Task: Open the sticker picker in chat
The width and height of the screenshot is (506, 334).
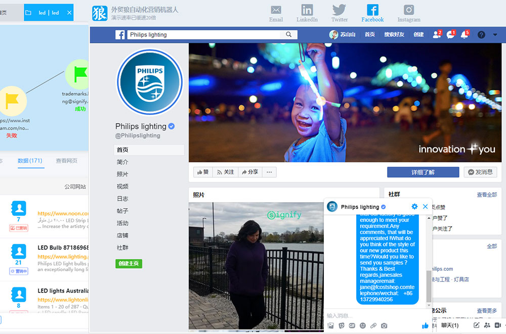Action: [342, 325]
